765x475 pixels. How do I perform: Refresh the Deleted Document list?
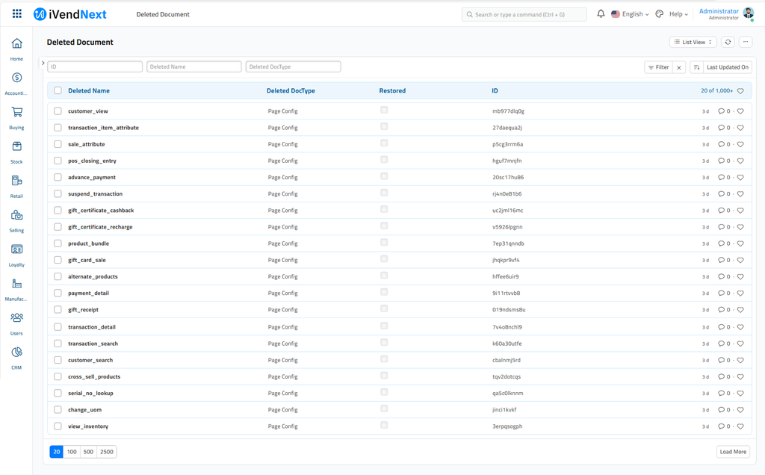[727, 42]
